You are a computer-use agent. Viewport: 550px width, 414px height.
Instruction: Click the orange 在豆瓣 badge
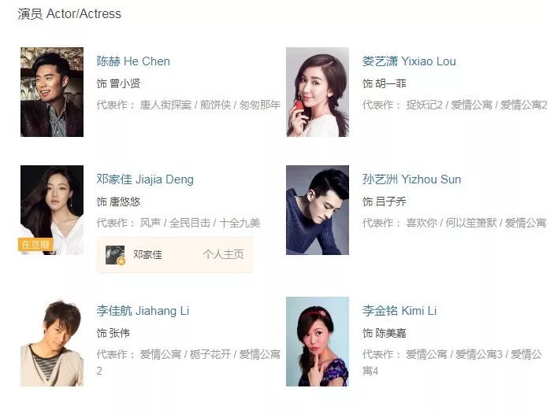pos(35,245)
